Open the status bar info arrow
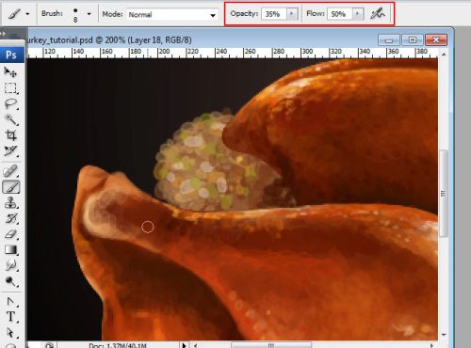Image resolution: width=471 pixels, height=348 pixels. 184,345
